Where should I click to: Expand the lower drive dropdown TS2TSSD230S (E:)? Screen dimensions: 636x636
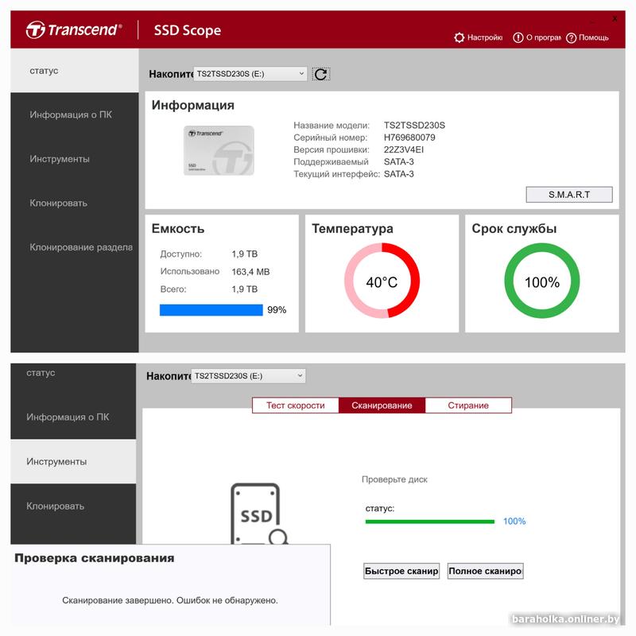[x=248, y=375]
